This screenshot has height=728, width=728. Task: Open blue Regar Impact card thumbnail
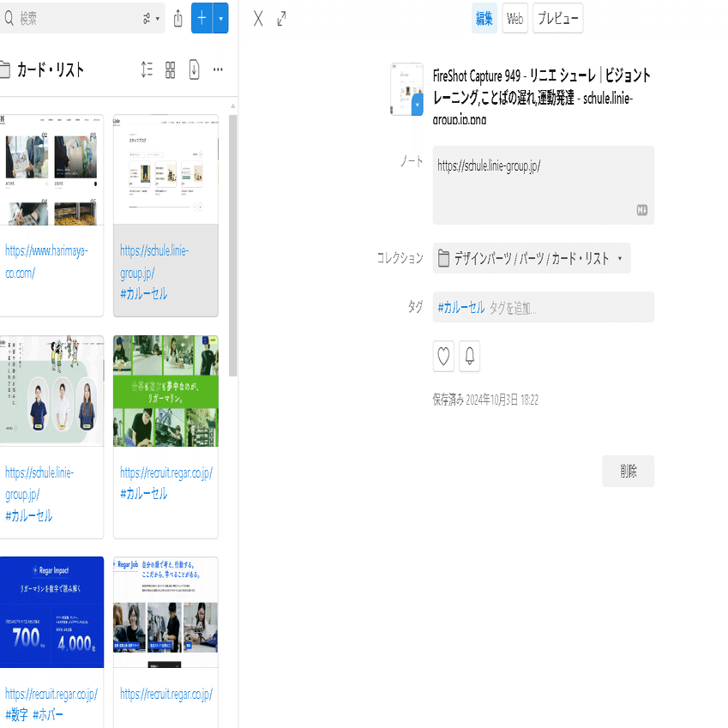click(51, 612)
